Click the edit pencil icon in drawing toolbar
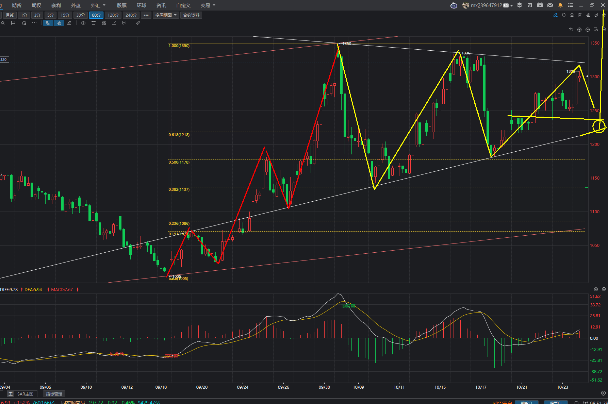The width and height of the screenshot is (608, 404). pos(69,23)
